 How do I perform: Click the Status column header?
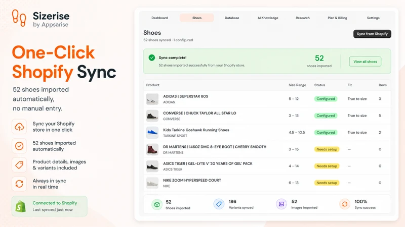click(319, 85)
